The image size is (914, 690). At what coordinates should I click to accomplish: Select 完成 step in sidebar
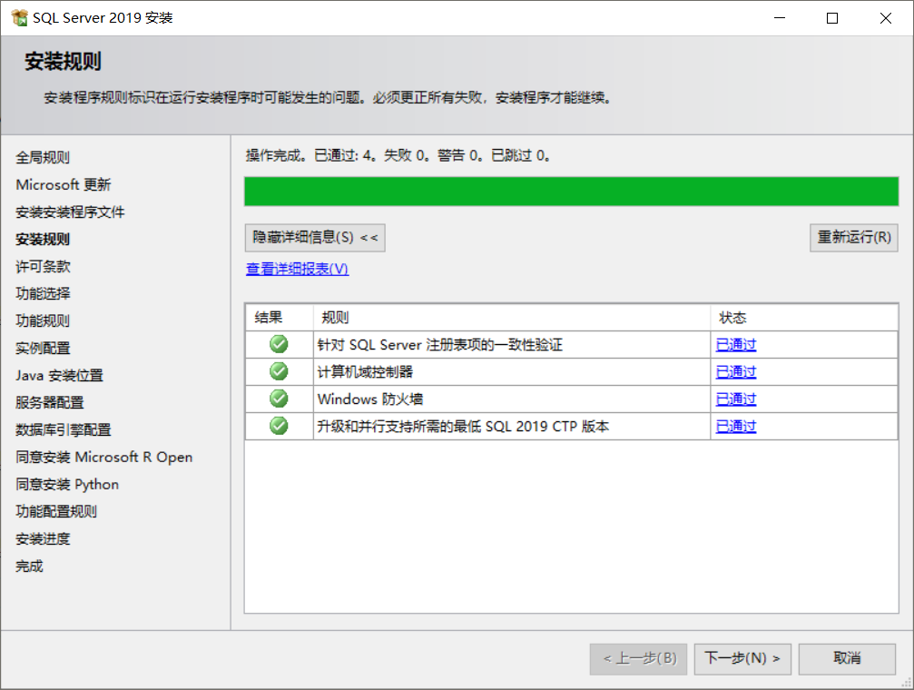pyautogui.click(x=29, y=567)
